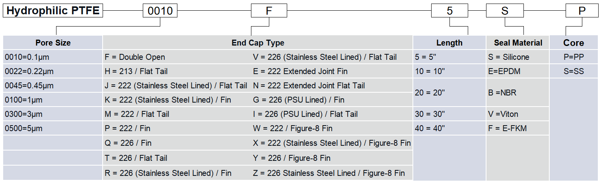Viewport: 605px width, 185px height.
Task: Click the S seal material code box
Action: pyautogui.click(x=504, y=11)
